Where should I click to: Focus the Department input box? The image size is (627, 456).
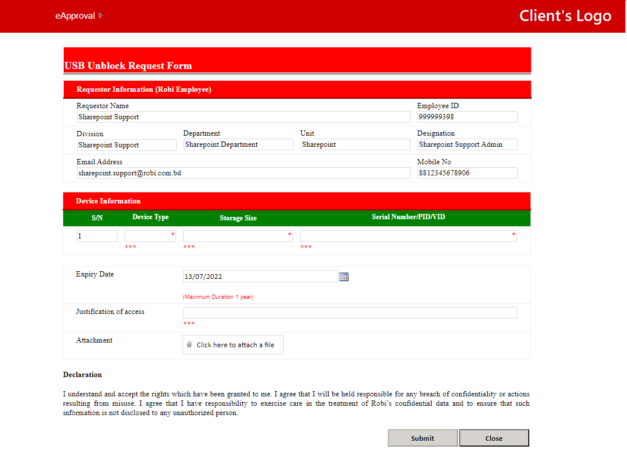click(x=238, y=144)
